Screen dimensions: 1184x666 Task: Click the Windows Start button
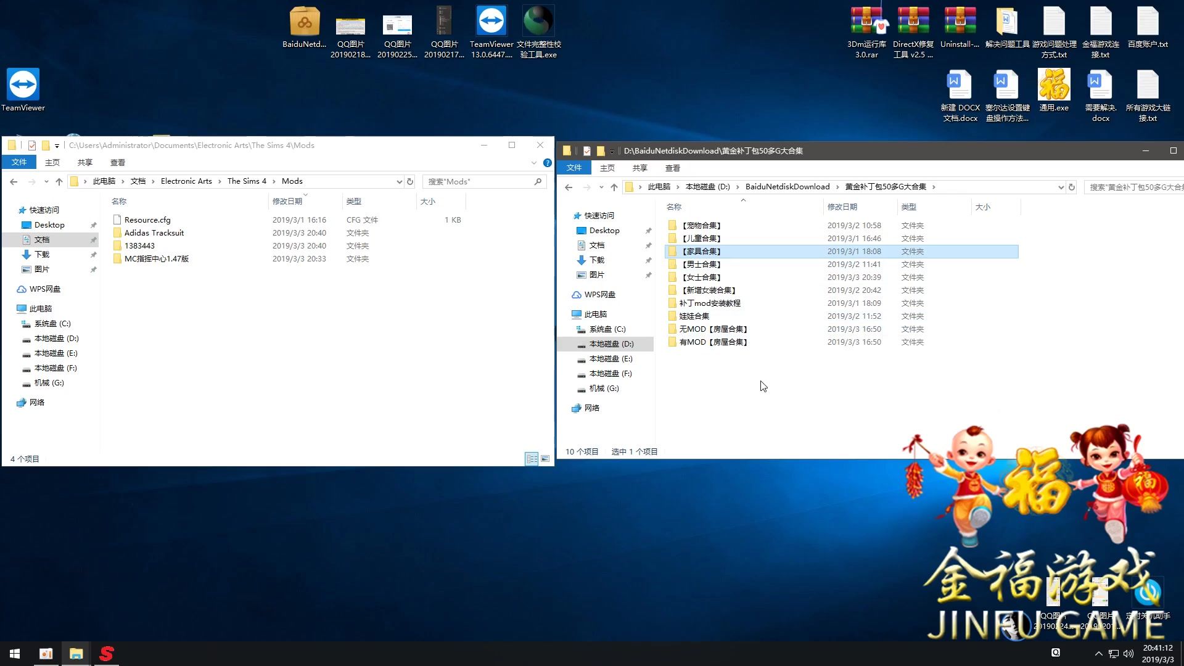pos(15,654)
